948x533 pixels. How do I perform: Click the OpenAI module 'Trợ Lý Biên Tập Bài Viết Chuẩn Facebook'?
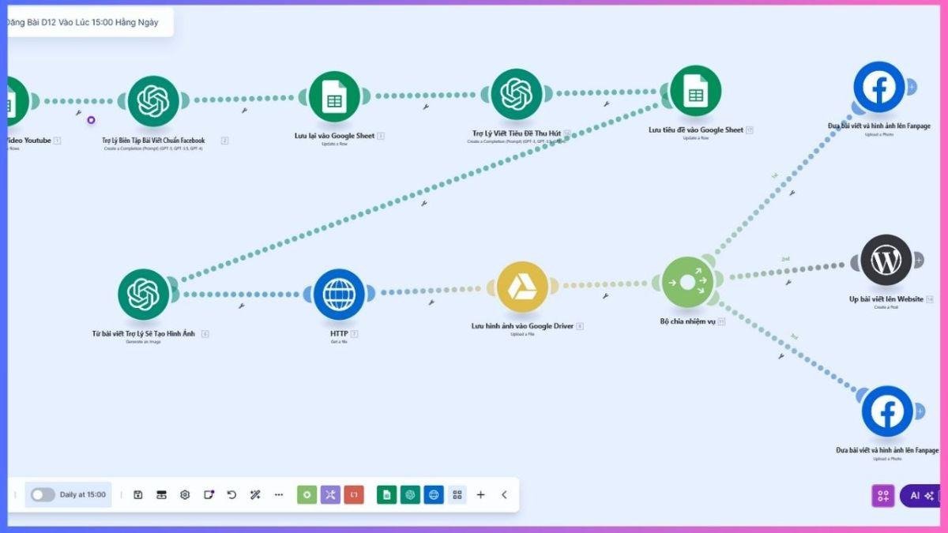coord(153,101)
